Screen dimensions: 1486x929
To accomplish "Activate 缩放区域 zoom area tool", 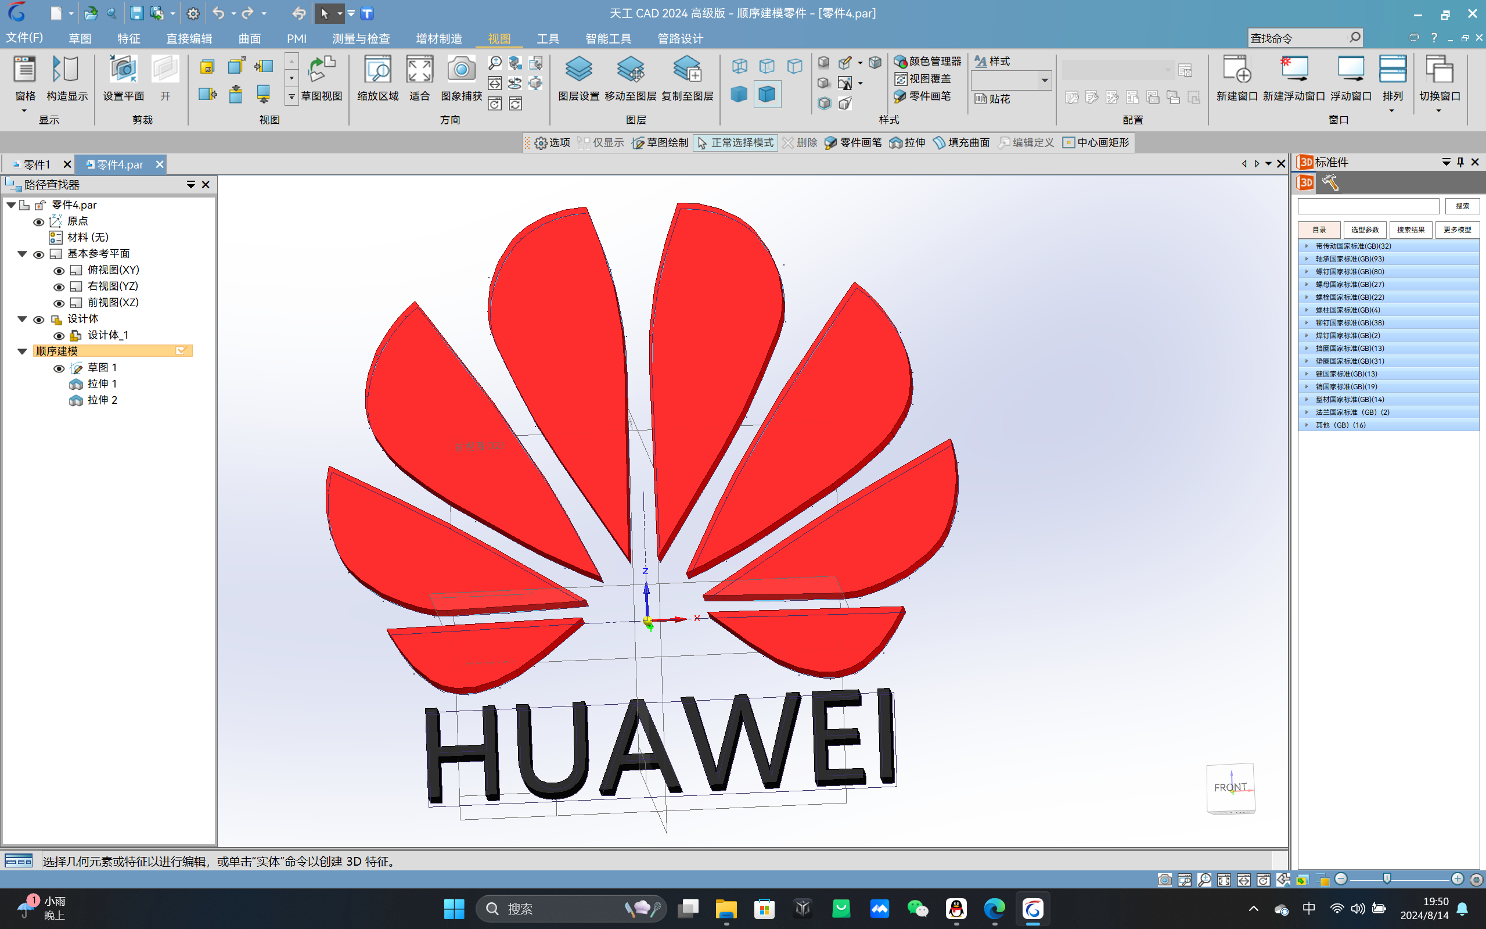I will [x=377, y=78].
